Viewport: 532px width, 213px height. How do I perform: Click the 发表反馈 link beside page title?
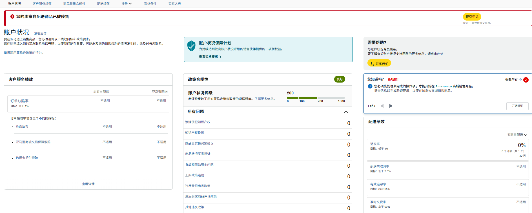(40, 34)
